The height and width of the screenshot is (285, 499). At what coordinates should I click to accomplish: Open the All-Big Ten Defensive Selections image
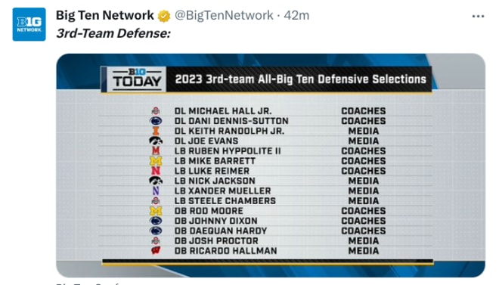271,166
